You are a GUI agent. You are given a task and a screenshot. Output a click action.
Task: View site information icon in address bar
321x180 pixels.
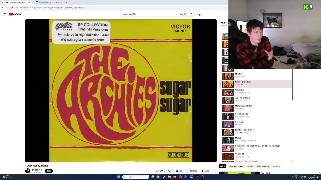tap(17, 8)
